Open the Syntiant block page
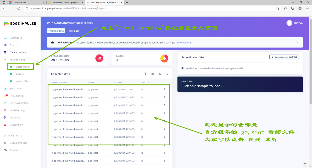This screenshot has width=312, height=168. (19, 74)
